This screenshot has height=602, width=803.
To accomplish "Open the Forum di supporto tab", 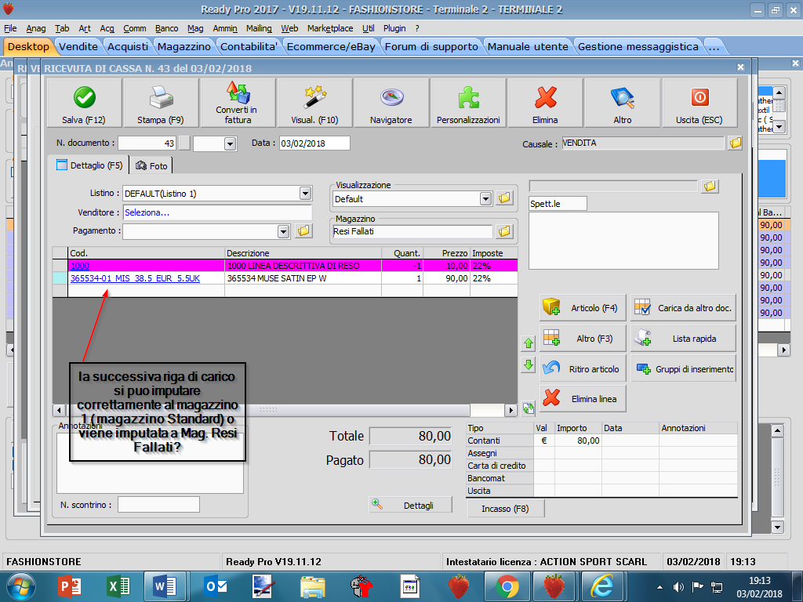I will 431,46.
